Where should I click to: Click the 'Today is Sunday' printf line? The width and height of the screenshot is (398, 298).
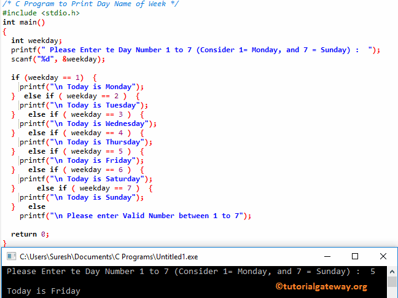[82, 197]
